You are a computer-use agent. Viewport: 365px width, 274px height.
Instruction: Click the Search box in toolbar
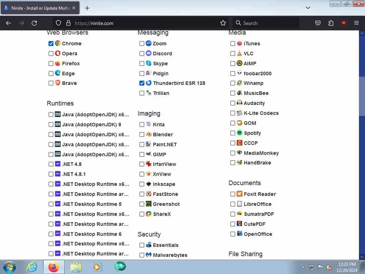266,23
